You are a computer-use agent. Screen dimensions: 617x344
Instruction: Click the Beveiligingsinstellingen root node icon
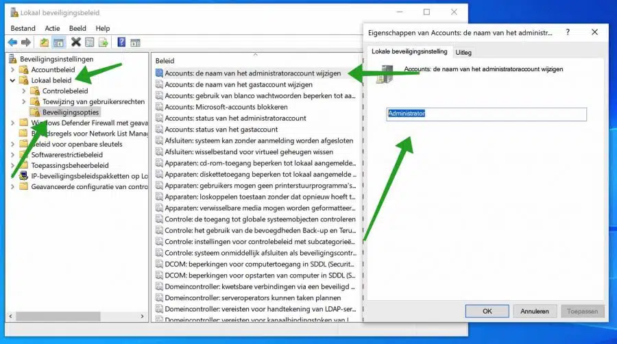pyautogui.click(x=12, y=59)
